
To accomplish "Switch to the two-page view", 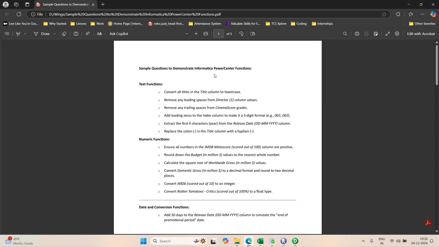I will [x=253, y=34].
